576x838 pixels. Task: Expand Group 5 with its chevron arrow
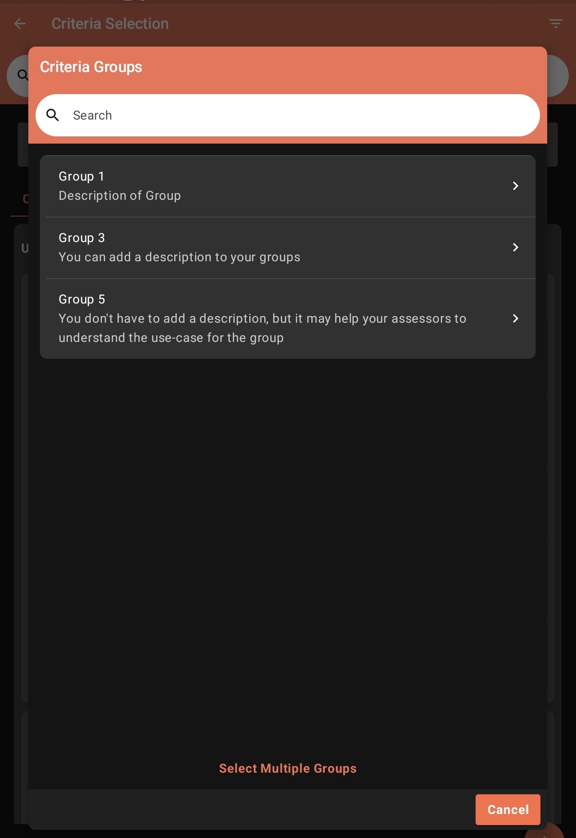click(x=515, y=318)
